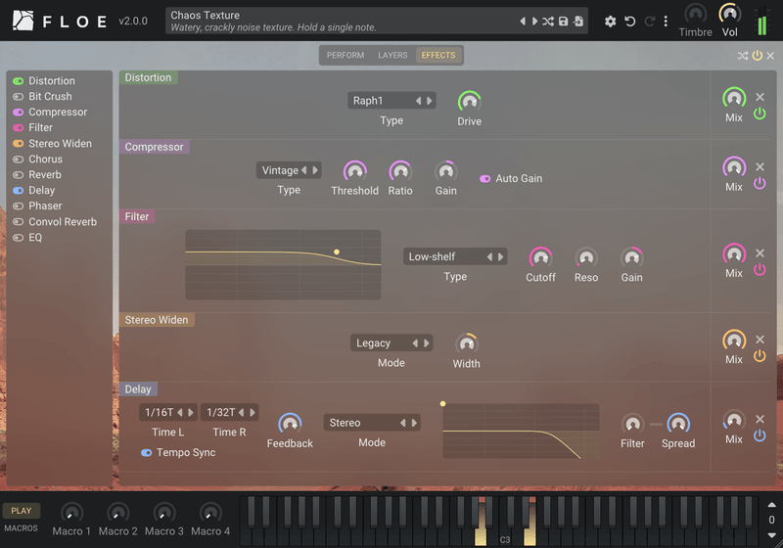Screen dimensions: 783x548
Task: Go to the next preset arrow
Action: pyautogui.click(x=534, y=21)
